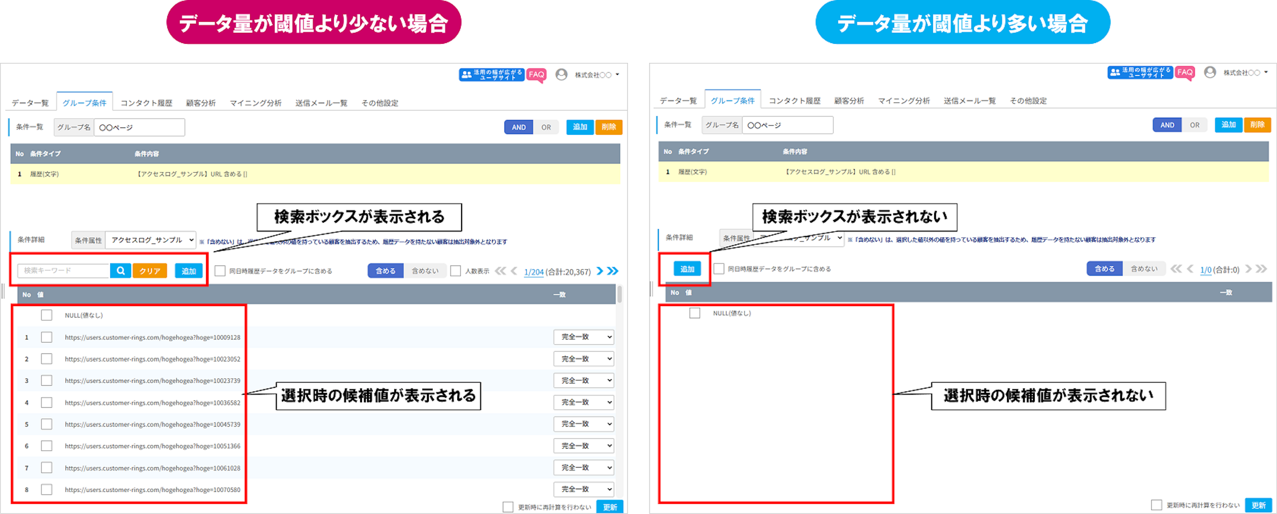Click user avatar icon in left panel
Image resolution: width=1277 pixels, height=514 pixels.
coord(561,75)
